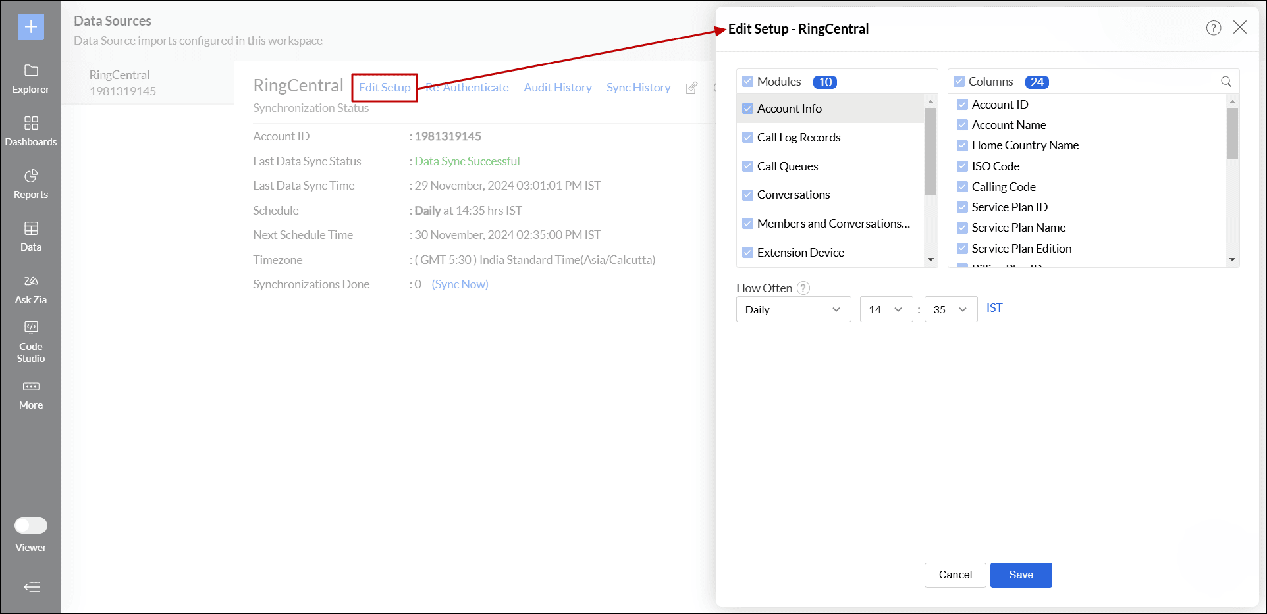The height and width of the screenshot is (614, 1267).
Task: Change the hour dropdown showing 14
Action: 886,309
